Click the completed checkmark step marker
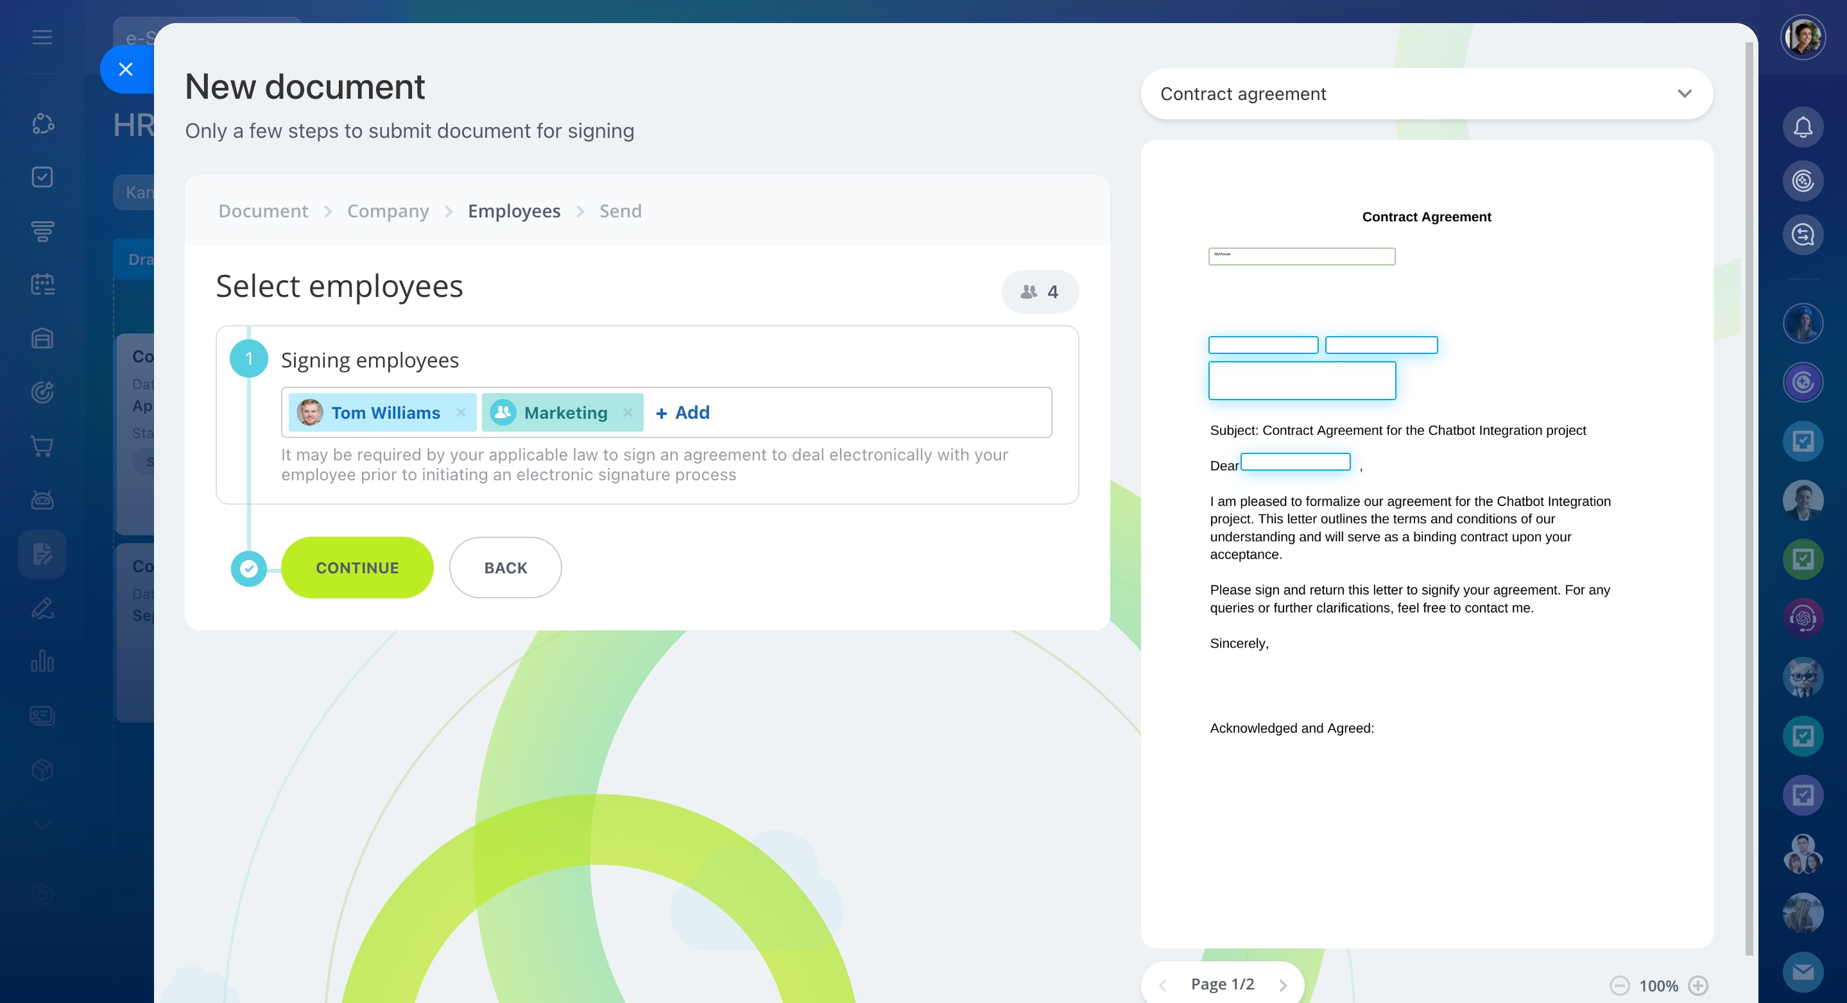Image resolution: width=1847 pixels, height=1003 pixels. tap(249, 569)
